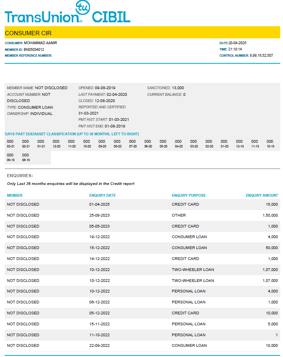
Task: Click the CURRENT BALANCE value 0
Action: pos(184,95)
